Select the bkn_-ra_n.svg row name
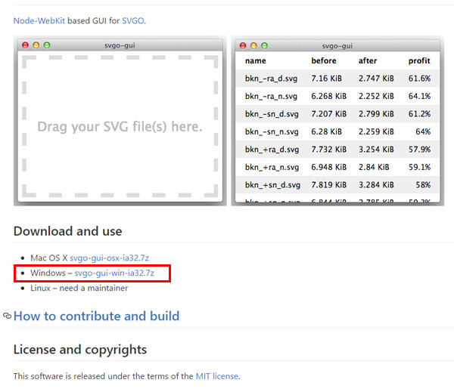This screenshot has height=392, width=454. 272,96
